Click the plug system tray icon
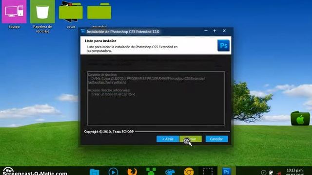 click(x=271, y=173)
